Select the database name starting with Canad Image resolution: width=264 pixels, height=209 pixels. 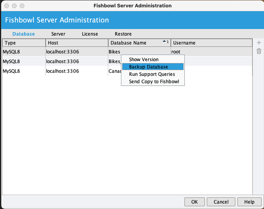[115, 71]
